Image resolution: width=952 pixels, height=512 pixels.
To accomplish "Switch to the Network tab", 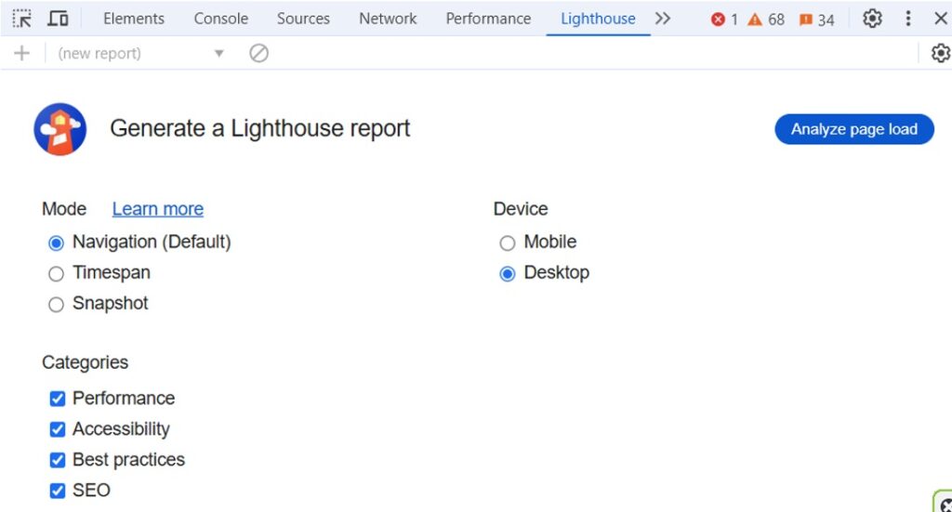I will (388, 19).
